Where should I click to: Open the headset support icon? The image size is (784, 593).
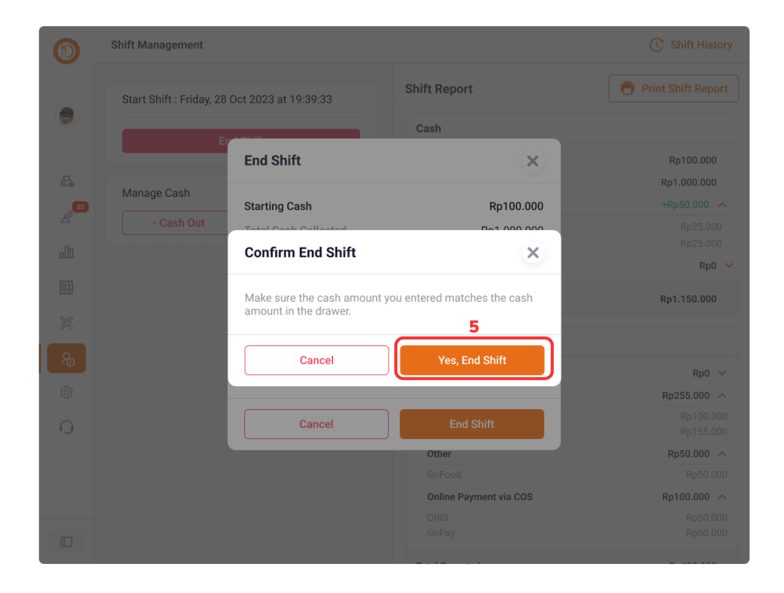66,427
